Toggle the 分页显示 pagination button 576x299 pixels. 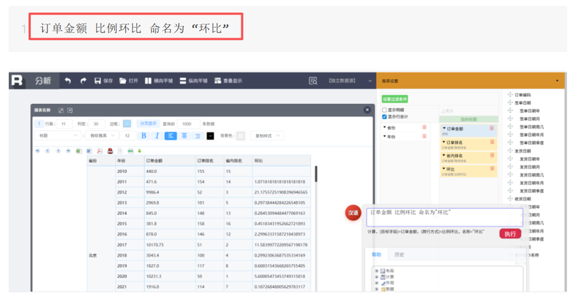[148, 124]
